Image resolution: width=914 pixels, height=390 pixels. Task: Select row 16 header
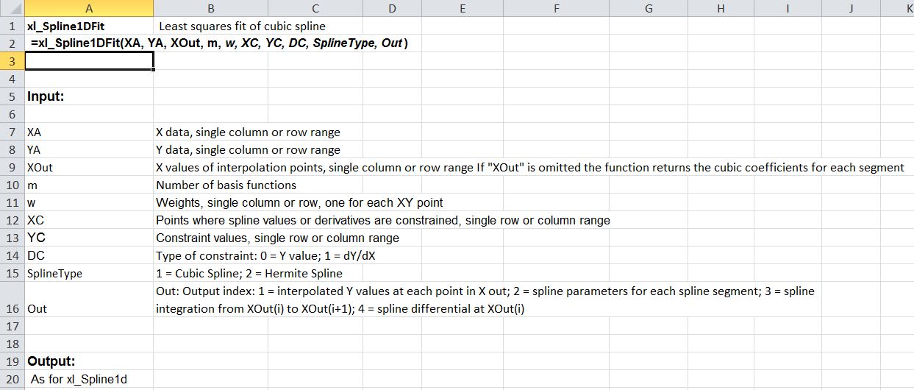(x=12, y=308)
